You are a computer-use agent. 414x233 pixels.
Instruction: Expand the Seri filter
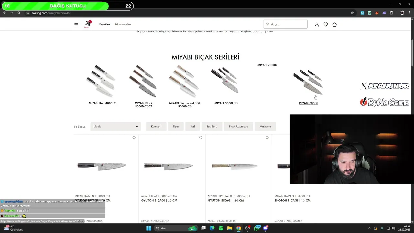coord(192,127)
